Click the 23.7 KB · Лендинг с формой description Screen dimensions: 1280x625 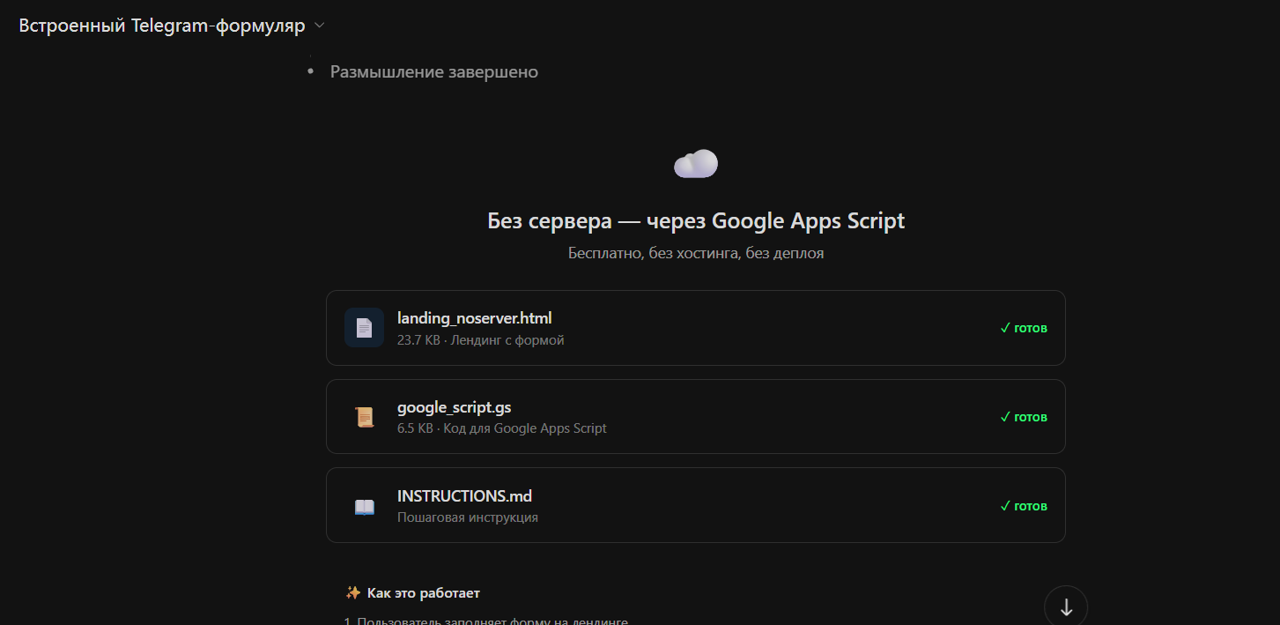tap(480, 339)
